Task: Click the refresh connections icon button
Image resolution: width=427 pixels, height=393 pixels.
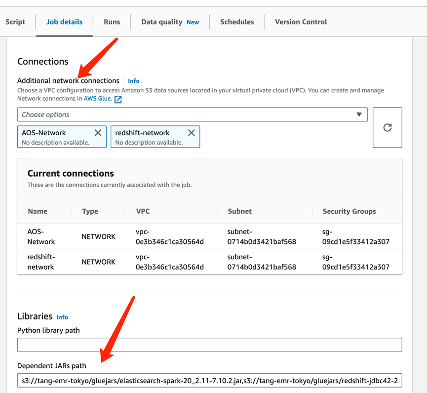Action: (x=388, y=127)
